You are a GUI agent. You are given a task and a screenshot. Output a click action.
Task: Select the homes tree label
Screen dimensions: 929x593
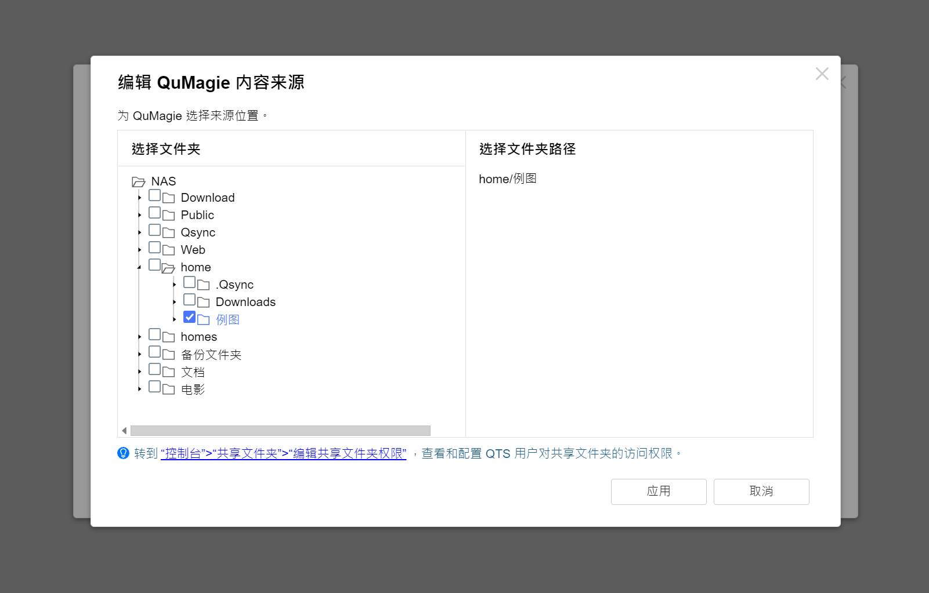coord(198,337)
